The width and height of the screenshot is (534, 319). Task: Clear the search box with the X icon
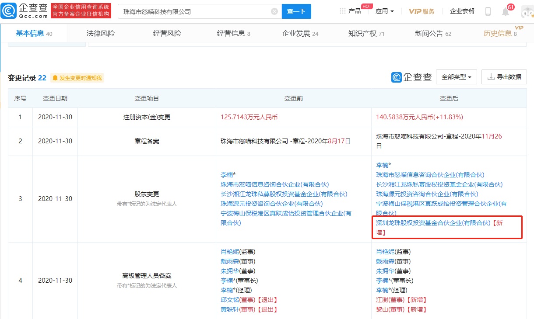[274, 11]
